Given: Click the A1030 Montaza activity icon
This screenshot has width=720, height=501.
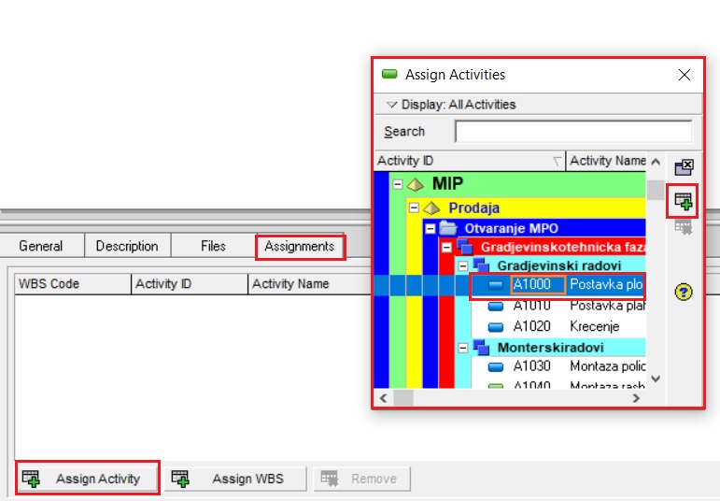Looking at the screenshot, I should click(x=496, y=366).
